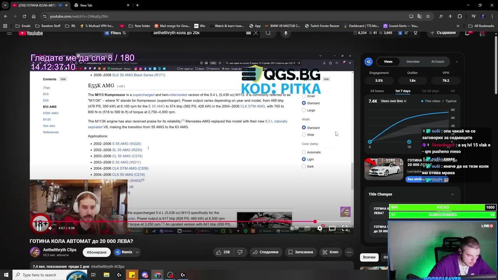Screen dimensions: 498x280
Task: Open File Explorer from taskbar
Action: [x=106, y=275]
